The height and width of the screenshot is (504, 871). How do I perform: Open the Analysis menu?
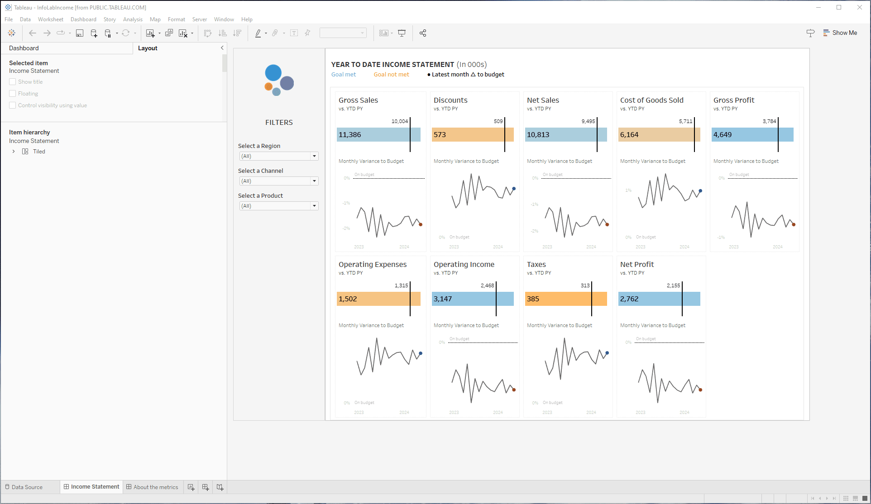coord(133,19)
